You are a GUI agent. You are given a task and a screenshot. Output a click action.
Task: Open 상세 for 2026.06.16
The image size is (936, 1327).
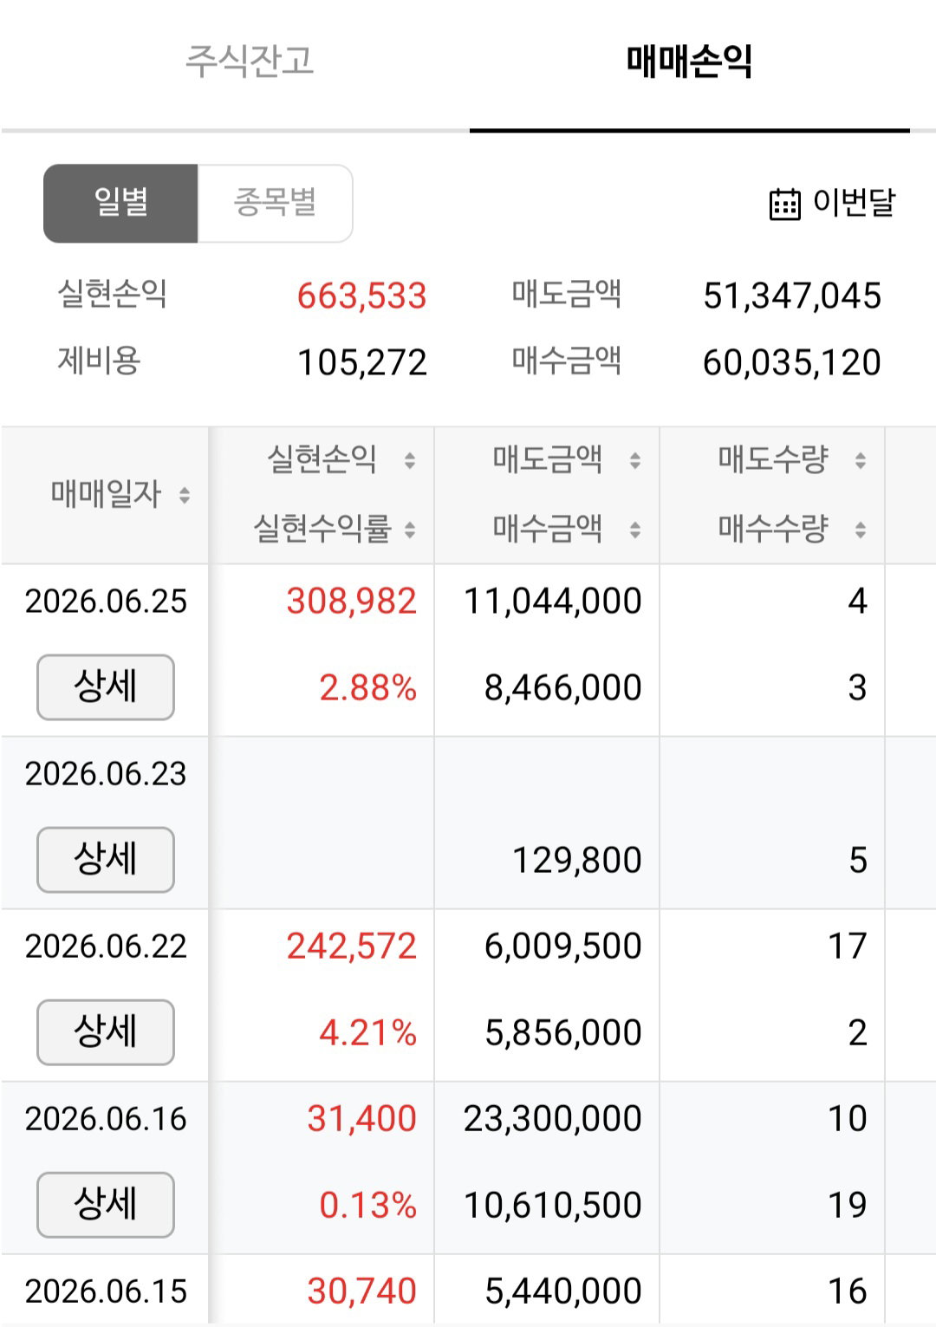click(x=106, y=1205)
